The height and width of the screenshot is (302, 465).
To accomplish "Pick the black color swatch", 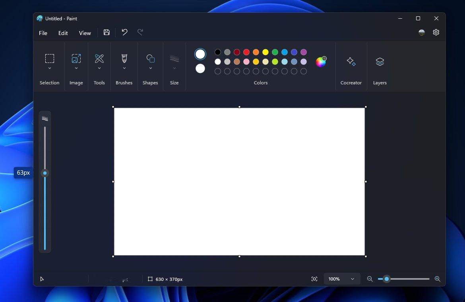I will pyautogui.click(x=218, y=52).
